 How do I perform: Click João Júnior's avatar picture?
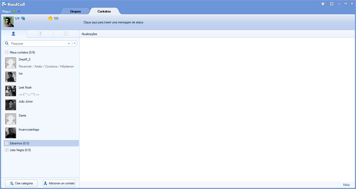[x=10, y=105]
